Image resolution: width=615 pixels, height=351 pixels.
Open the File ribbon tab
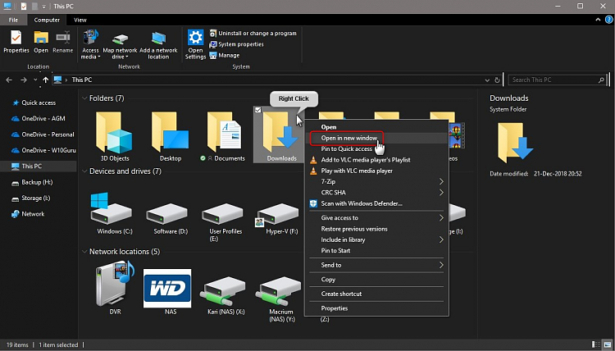point(13,20)
